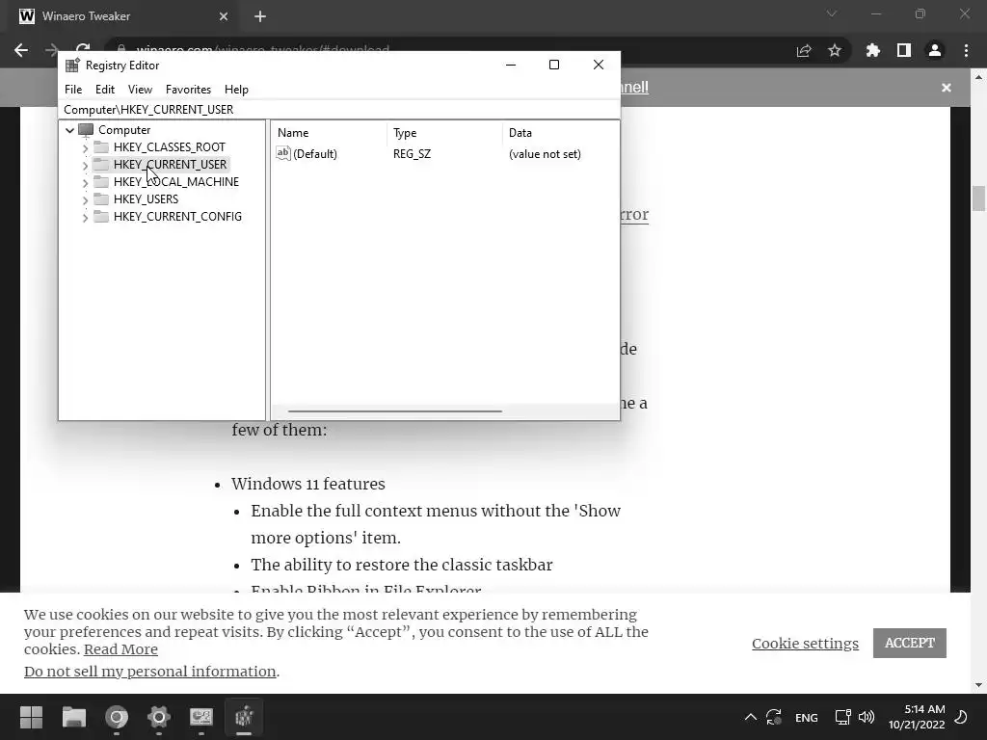Viewport: 987px width, 740px height.
Task: Open the browser extensions menu
Action: tap(873, 50)
